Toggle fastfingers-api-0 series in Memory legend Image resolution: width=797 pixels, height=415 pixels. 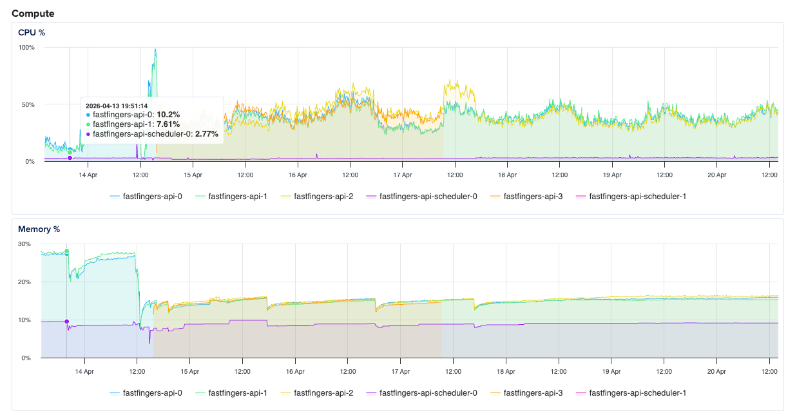(x=146, y=392)
